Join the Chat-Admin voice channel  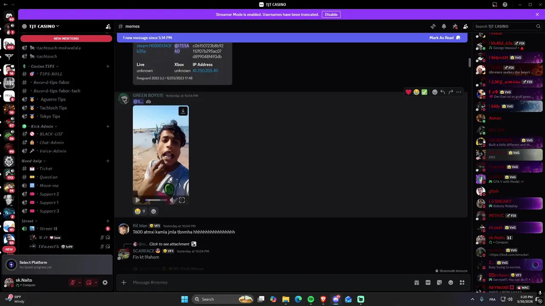tap(66, 142)
